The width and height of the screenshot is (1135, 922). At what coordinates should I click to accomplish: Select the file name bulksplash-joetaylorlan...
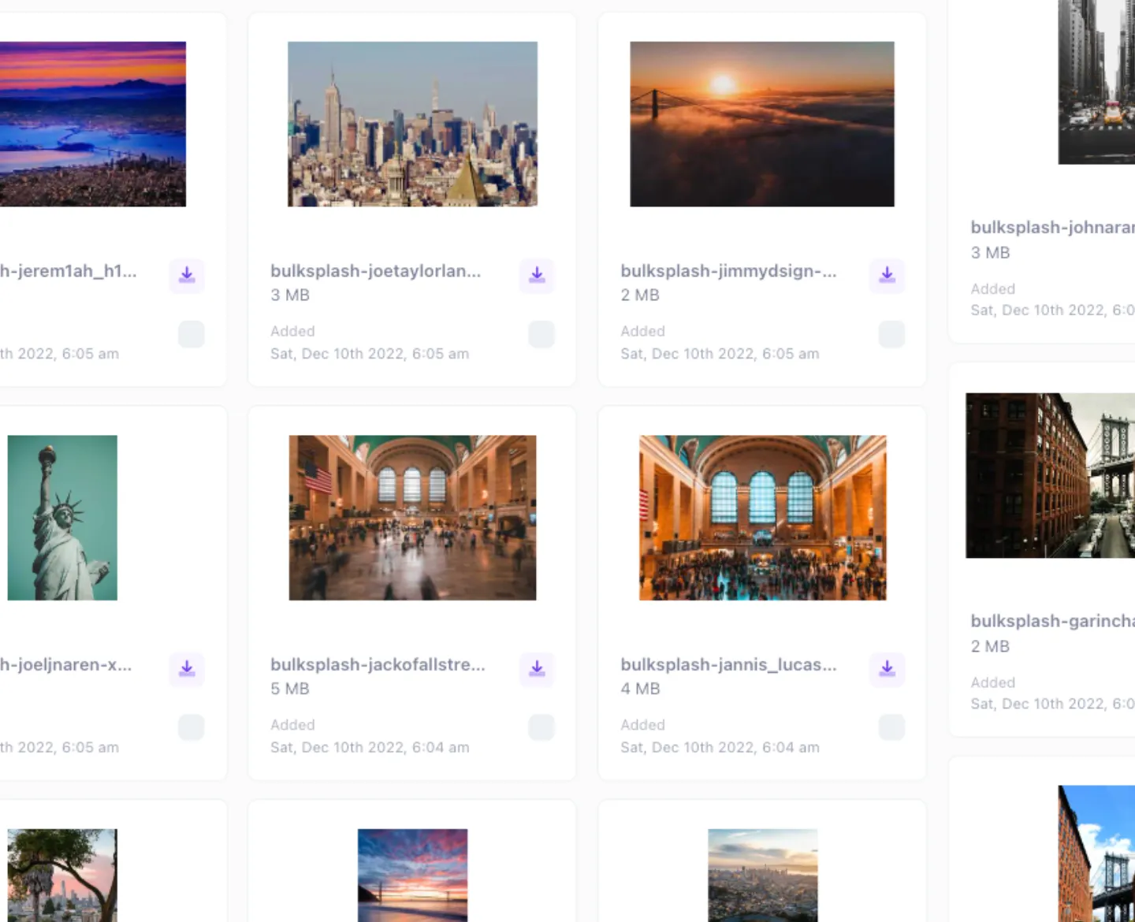tap(375, 271)
